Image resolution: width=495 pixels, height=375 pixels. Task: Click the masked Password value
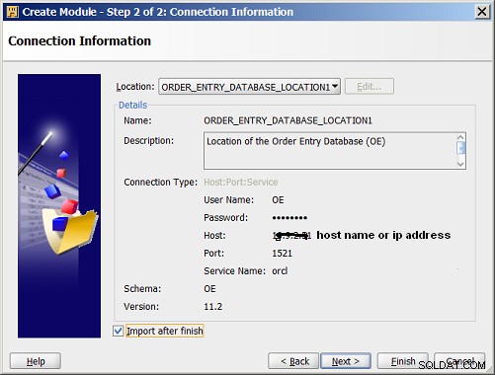click(289, 218)
